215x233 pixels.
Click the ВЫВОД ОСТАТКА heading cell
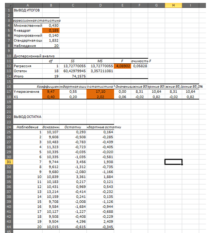point(28,117)
